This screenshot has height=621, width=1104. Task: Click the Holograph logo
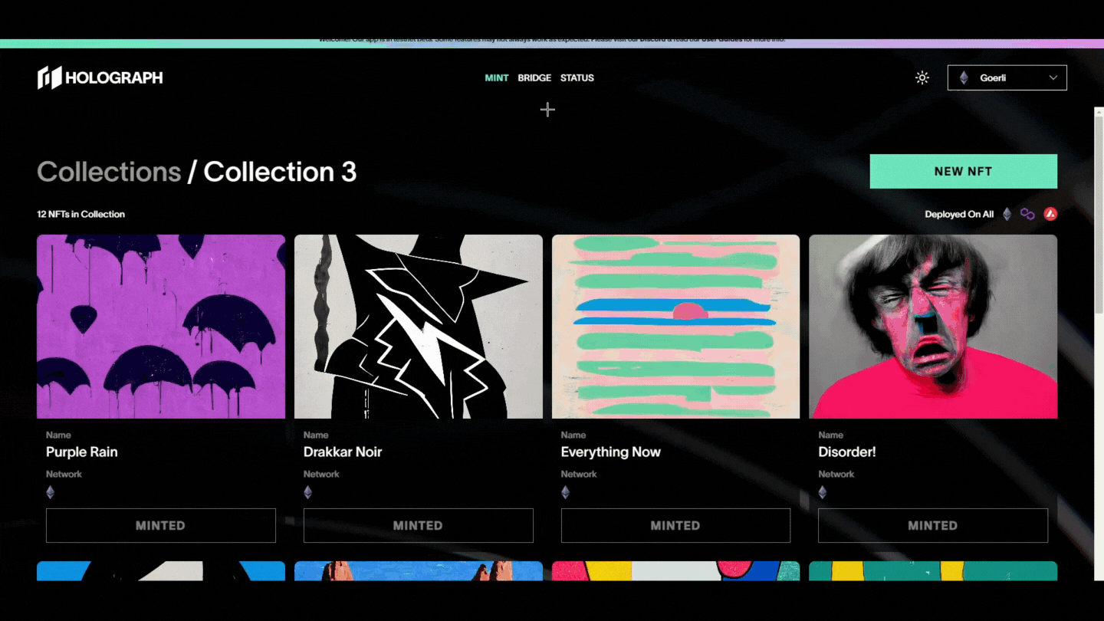100,77
